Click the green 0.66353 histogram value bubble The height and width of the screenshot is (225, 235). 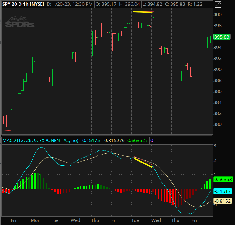pos(223,179)
